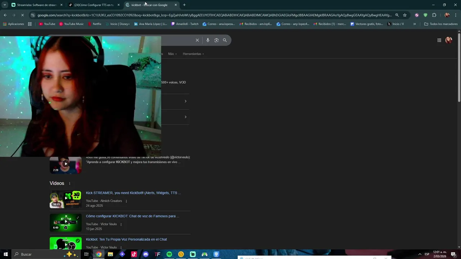Image resolution: width=461 pixels, height=259 pixels.
Task: Open Google Lens image search
Action: tap(216, 40)
